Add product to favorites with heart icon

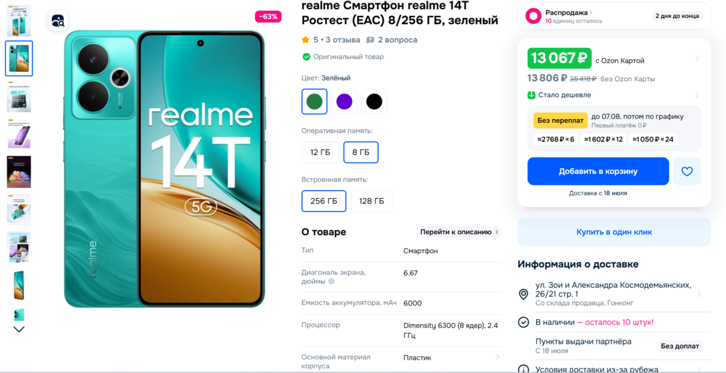tap(687, 172)
